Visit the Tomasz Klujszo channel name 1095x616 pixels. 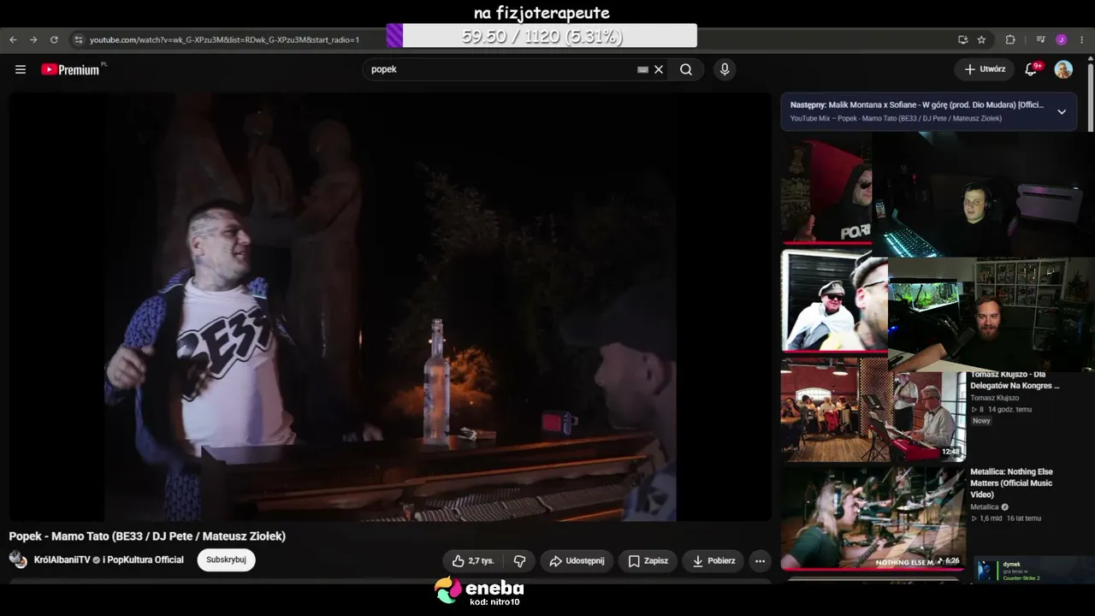pos(994,398)
